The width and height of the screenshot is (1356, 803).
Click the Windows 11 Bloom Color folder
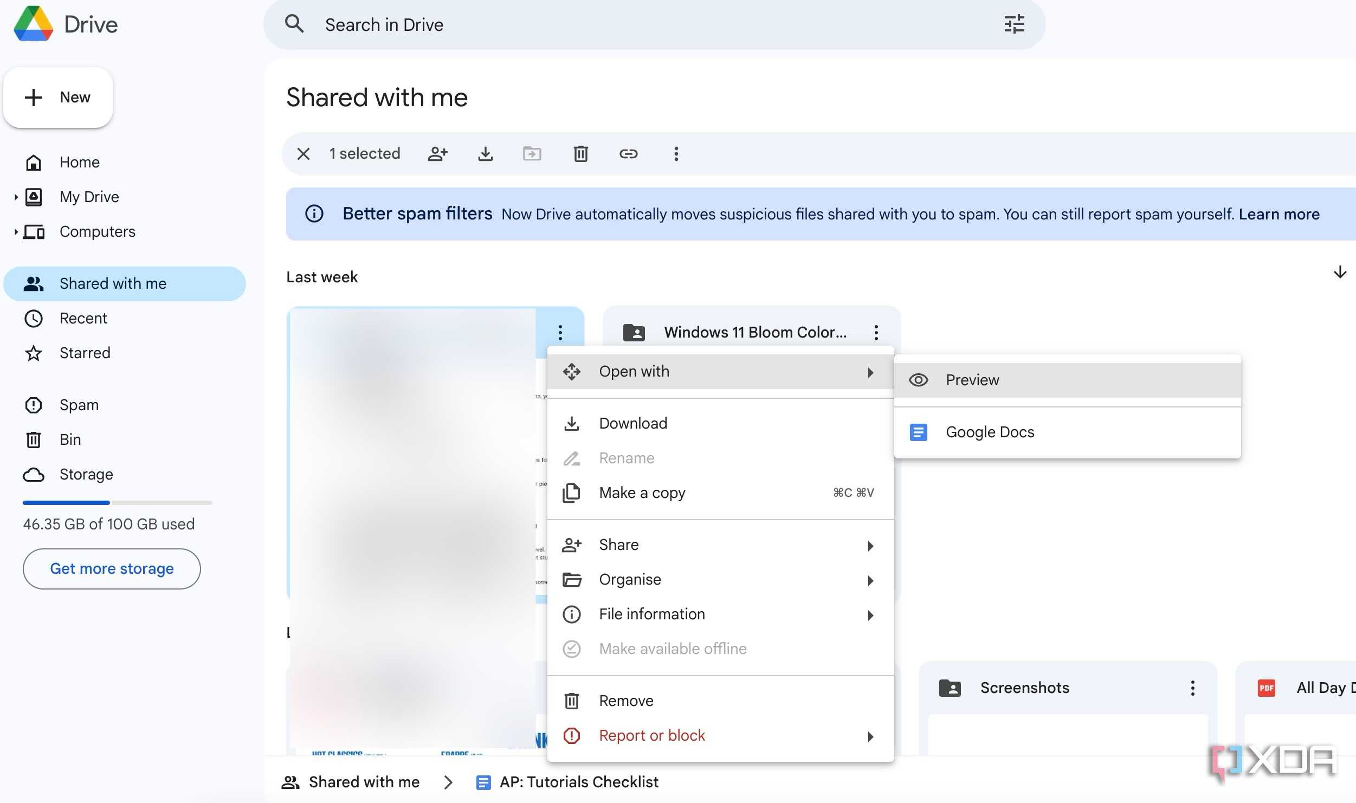tap(752, 332)
